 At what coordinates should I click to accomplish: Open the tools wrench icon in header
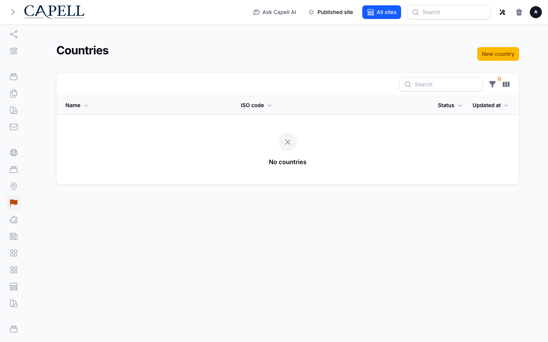click(x=502, y=12)
